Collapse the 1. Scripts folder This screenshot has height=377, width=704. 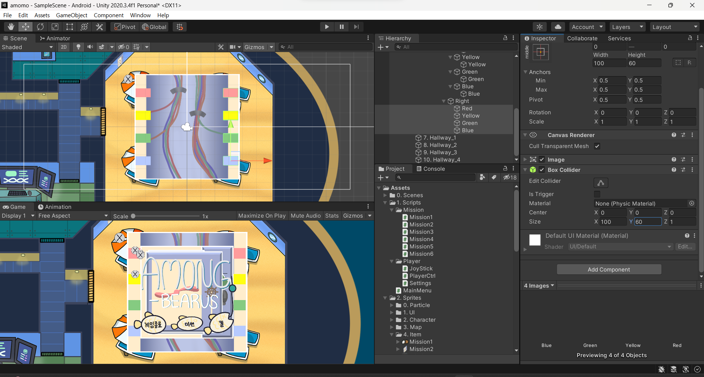click(385, 203)
